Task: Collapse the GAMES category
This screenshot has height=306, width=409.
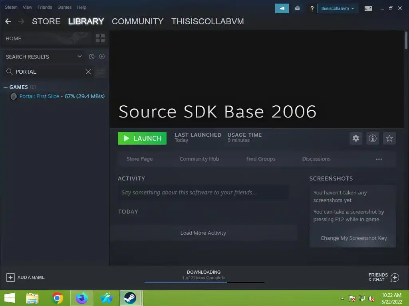Action: 6,87
